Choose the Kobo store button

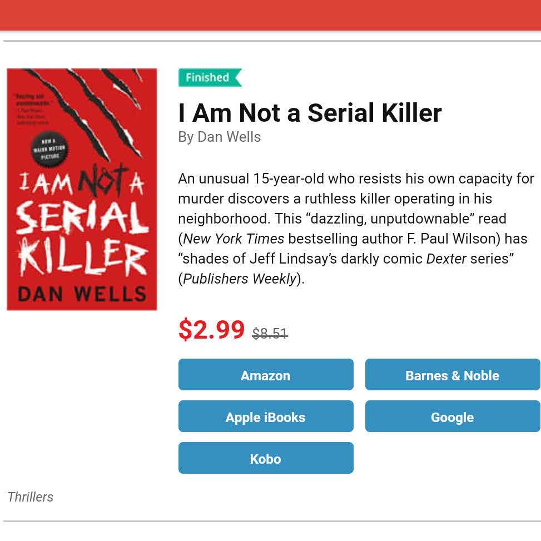[265, 458]
